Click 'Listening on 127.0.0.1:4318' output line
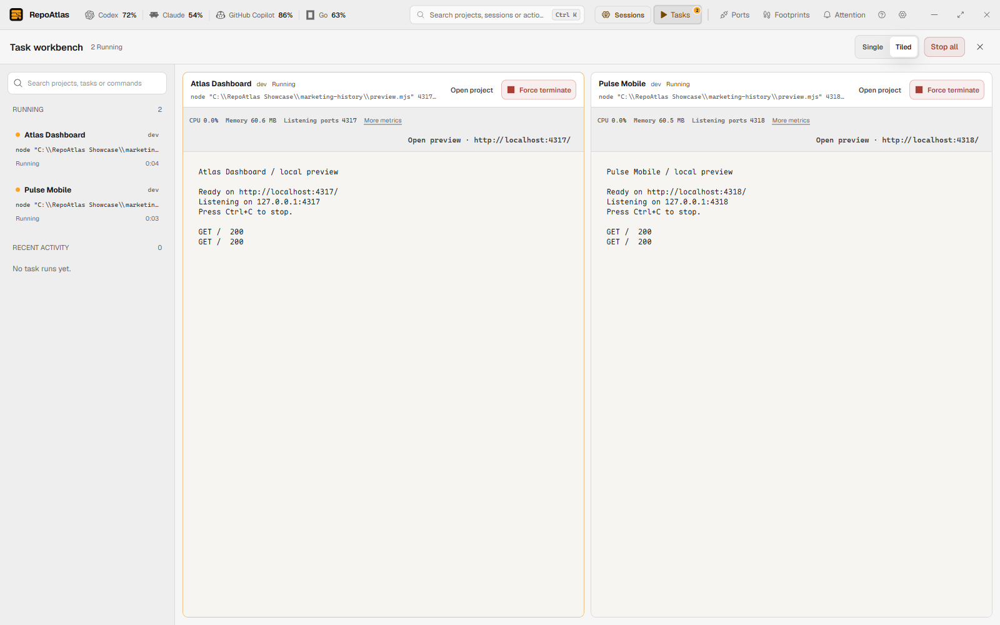 pos(667,202)
